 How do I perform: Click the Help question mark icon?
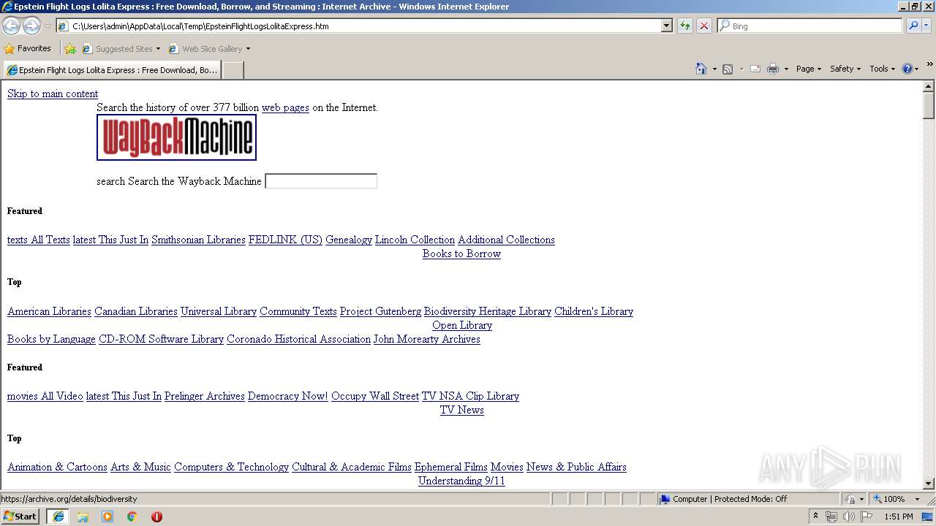pos(907,69)
